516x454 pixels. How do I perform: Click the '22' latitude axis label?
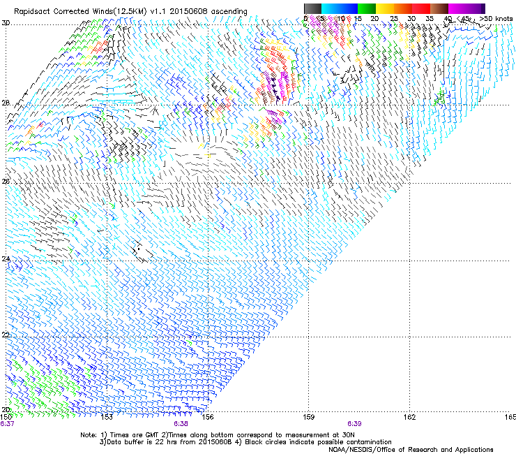click(x=6, y=335)
